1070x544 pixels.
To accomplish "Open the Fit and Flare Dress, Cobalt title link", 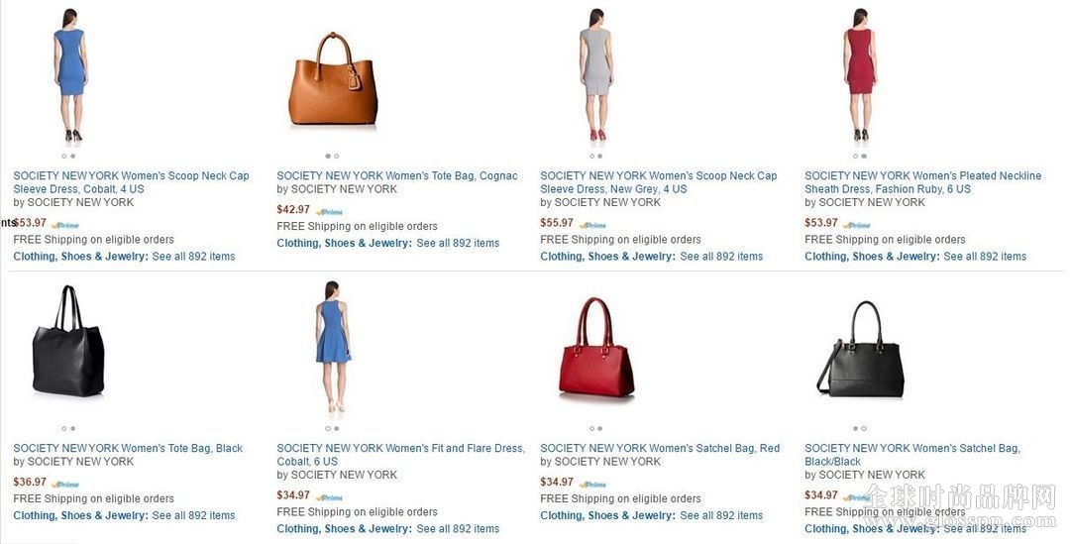I will [x=400, y=455].
